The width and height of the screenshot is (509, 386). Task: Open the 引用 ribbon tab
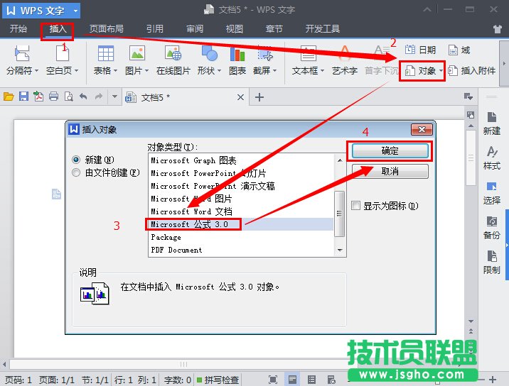pyautogui.click(x=154, y=29)
